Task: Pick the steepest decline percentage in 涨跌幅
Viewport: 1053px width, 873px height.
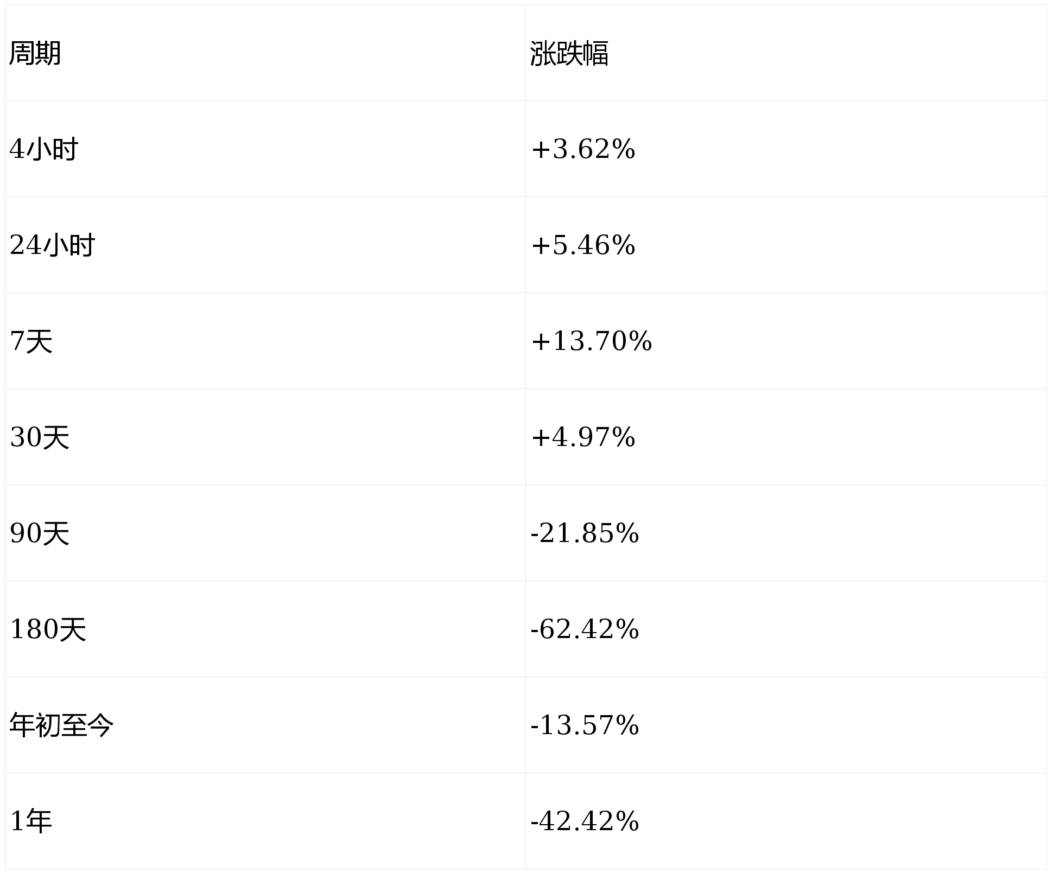Action: pyautogui.click(x=585, y=629)
